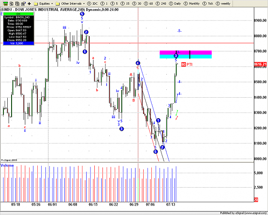
Task: Click the third toolbar icon, the page-layout one
Action: (x=17, y=3)
